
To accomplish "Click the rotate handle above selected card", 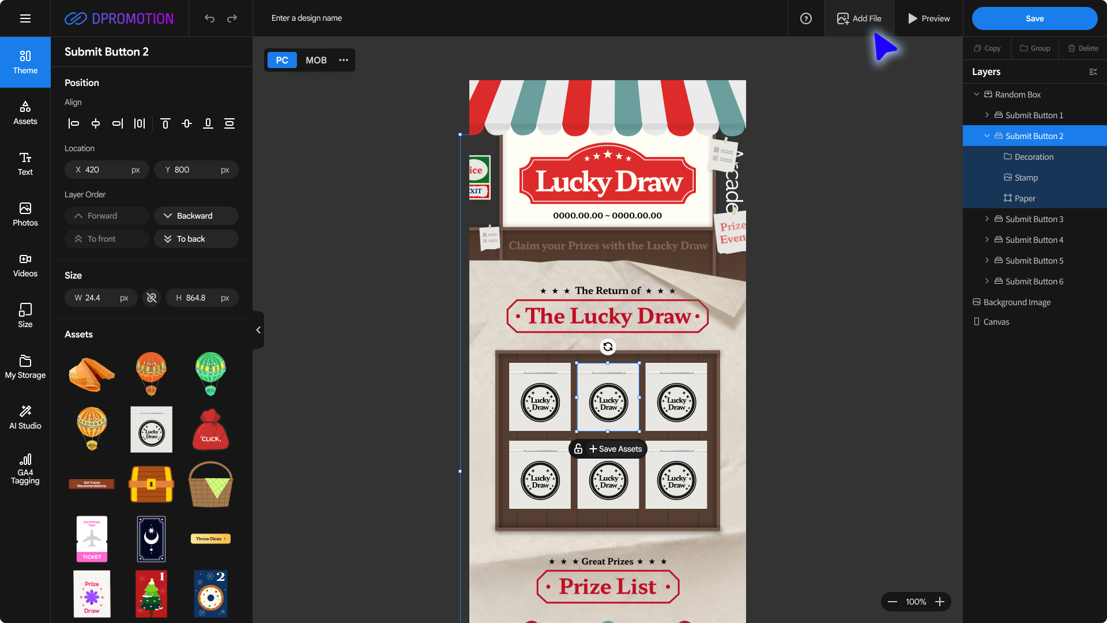I will pyautogui.click(x=608, y=347).
